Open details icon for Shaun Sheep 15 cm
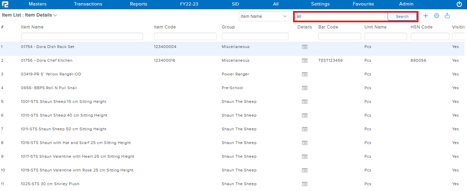The height and width of the screenshot is (191, 467). click(x=304, y=102)
